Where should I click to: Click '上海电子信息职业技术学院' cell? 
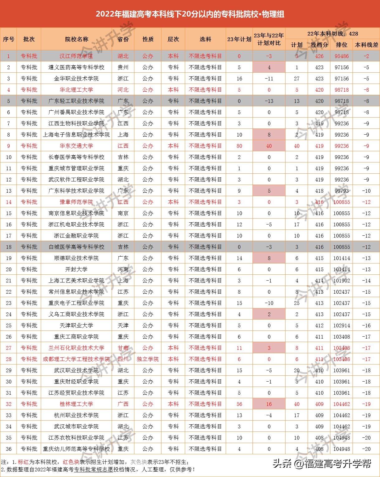[x=76, y=135]
